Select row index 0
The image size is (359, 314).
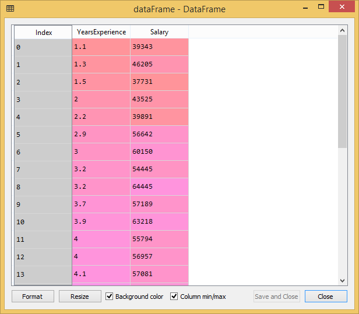[43, 47]
